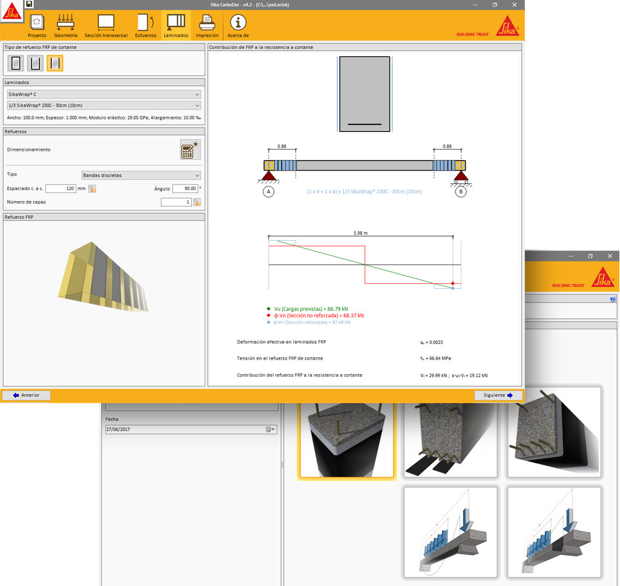Choose the third highlighted FRP shear type
The height and width of the screenshot is (586, 620).
54,64
